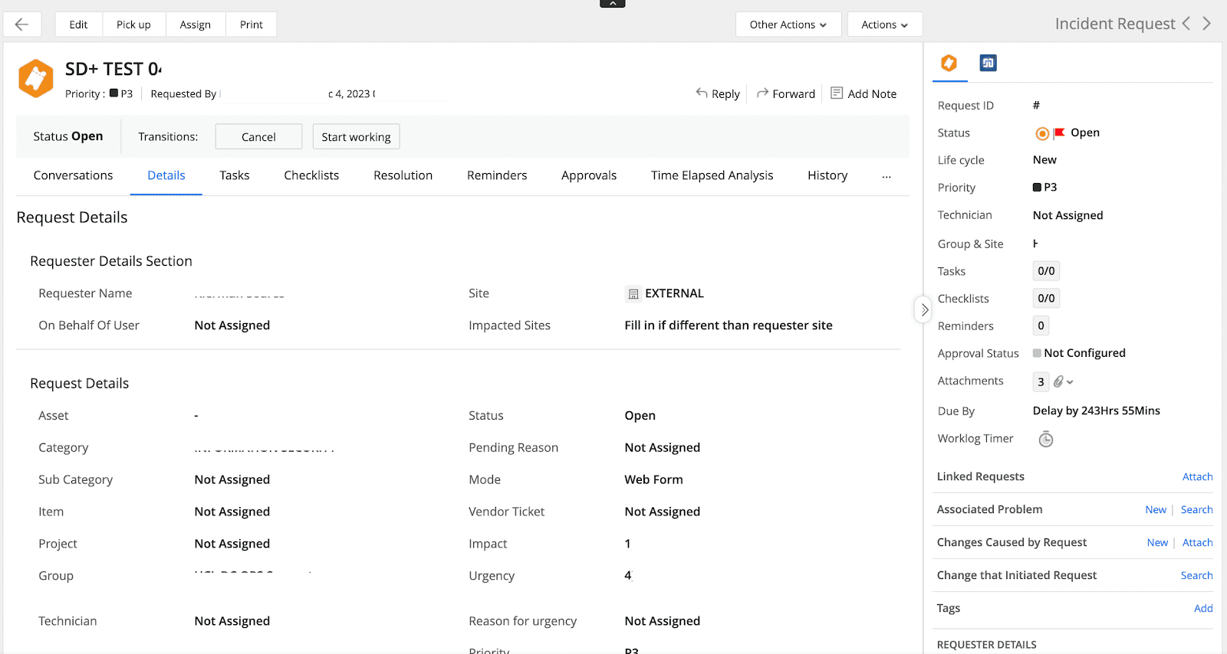Expand the Other Actions dropdown

[788, 25]
